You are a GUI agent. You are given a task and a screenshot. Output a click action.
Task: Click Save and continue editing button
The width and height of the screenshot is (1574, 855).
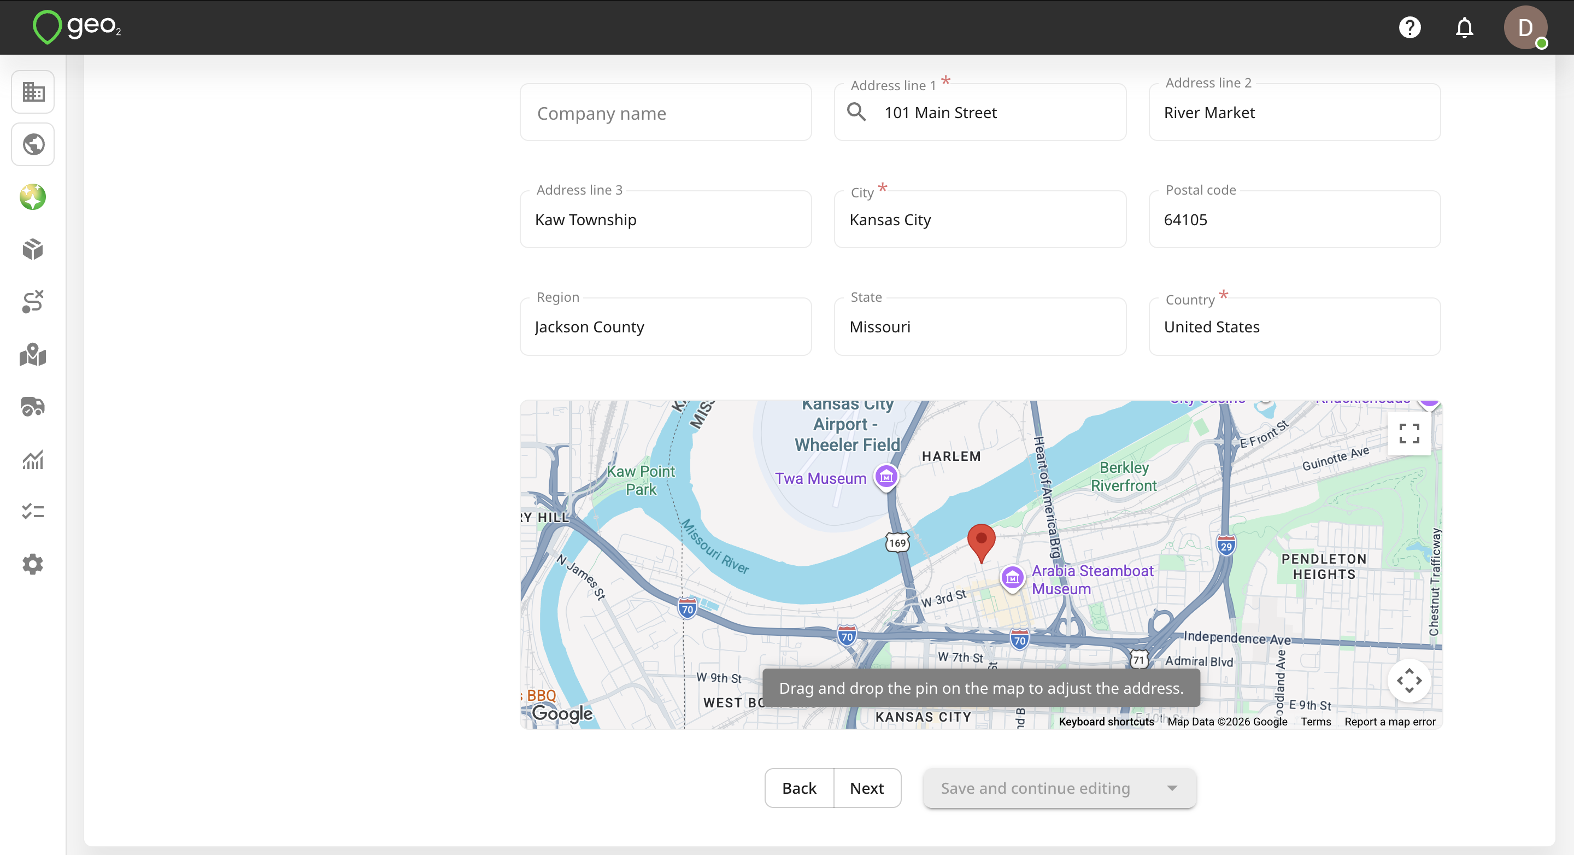tap(1035, 788)
